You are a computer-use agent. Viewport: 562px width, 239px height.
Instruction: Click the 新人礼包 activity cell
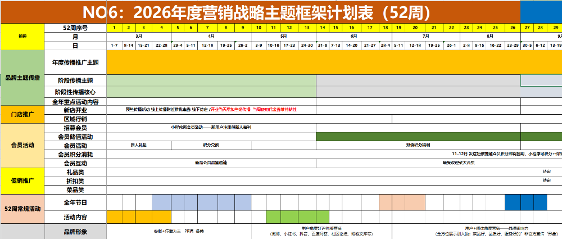pos(138,145)
